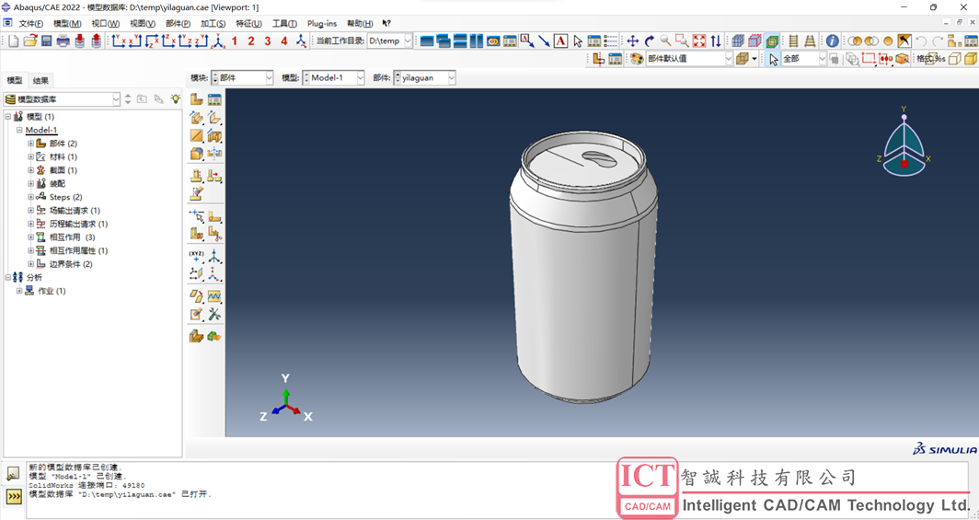
Task: Click the Create Datum Axis tool
Action: [214, 255]
